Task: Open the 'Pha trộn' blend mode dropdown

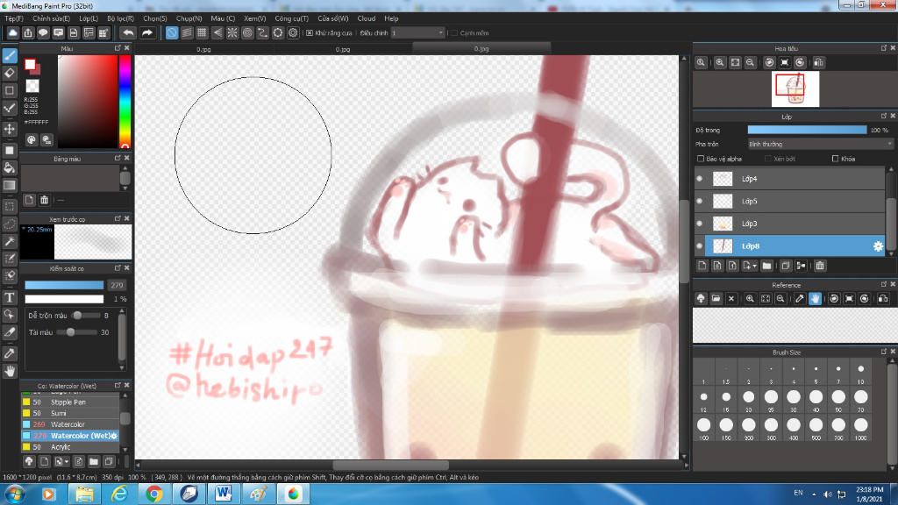Action: pos(820,145)
